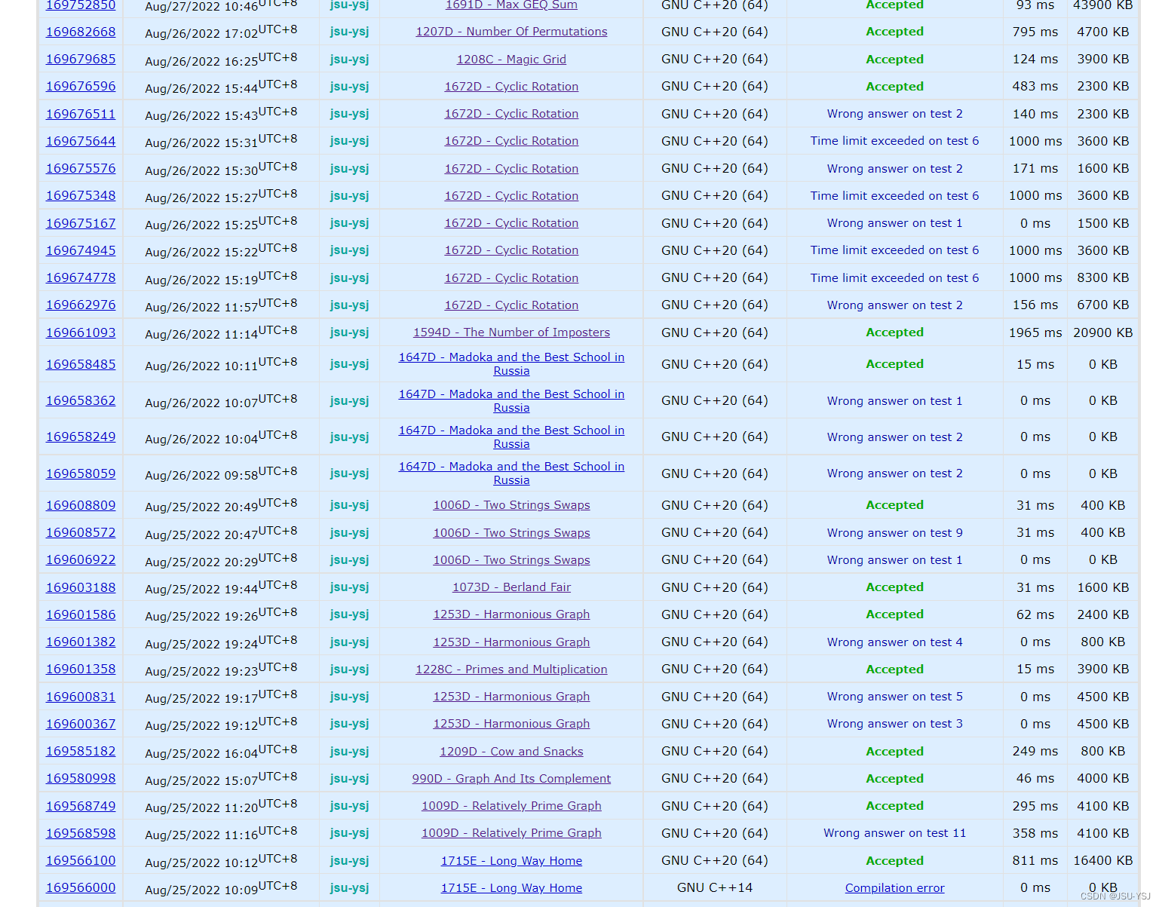Open problem 1228C - Primes and Multiplication

[x=511, y=669]
